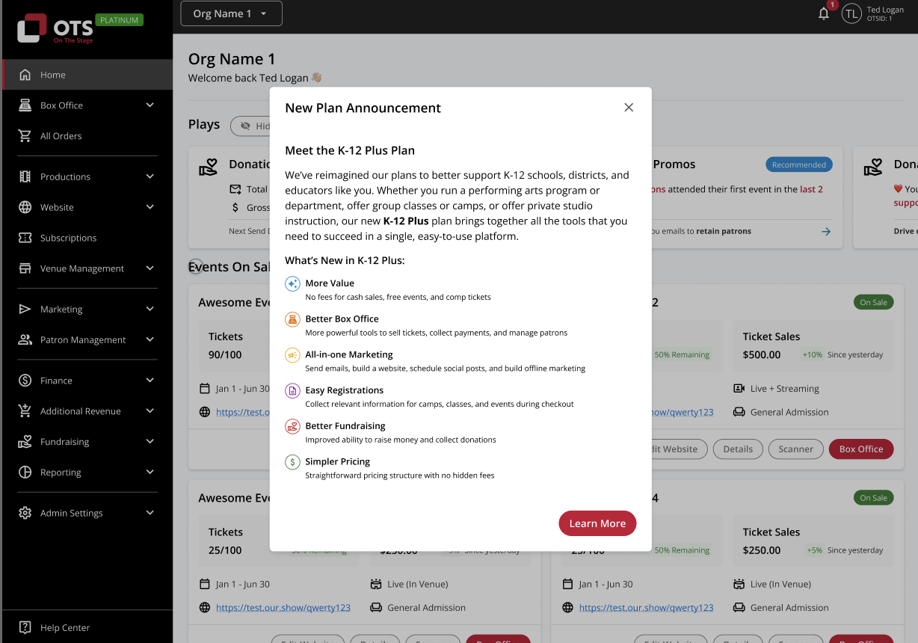Toggle the Hide eye button near Plays
This screenshot has height=643, width=918.
[251, 126]
